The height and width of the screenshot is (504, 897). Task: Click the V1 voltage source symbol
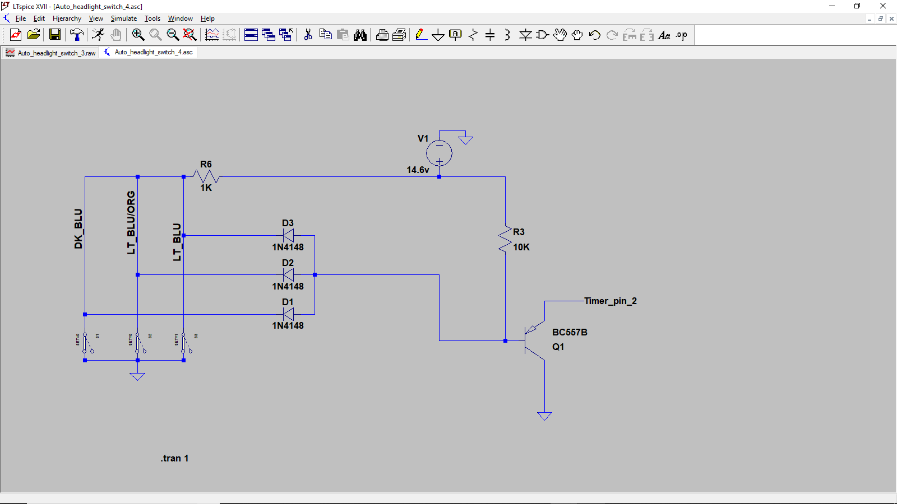pyautogui.click(x=439, y=153)
